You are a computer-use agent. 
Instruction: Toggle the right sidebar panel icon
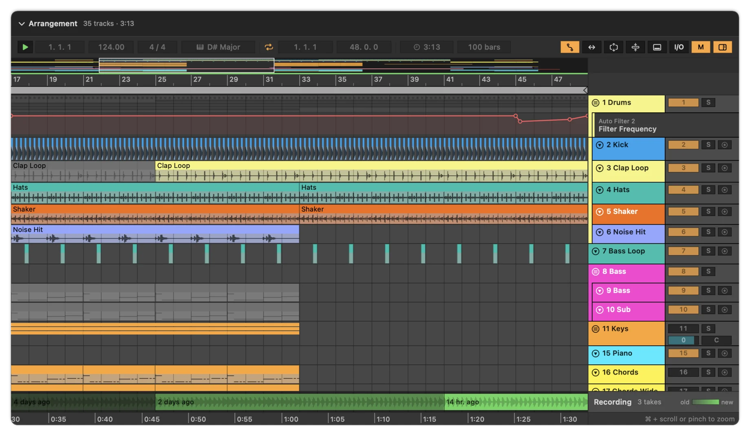723,47
